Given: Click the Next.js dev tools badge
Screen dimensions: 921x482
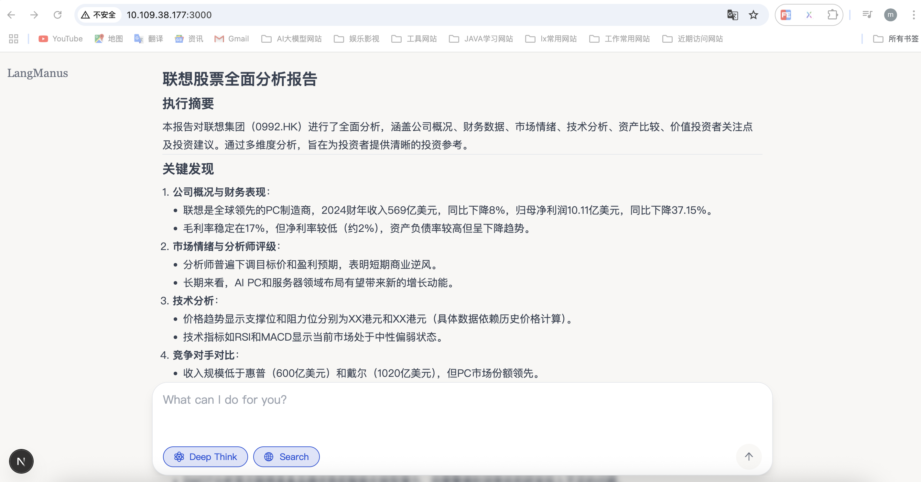Looking at the screenshot, I should pos(21,461).
